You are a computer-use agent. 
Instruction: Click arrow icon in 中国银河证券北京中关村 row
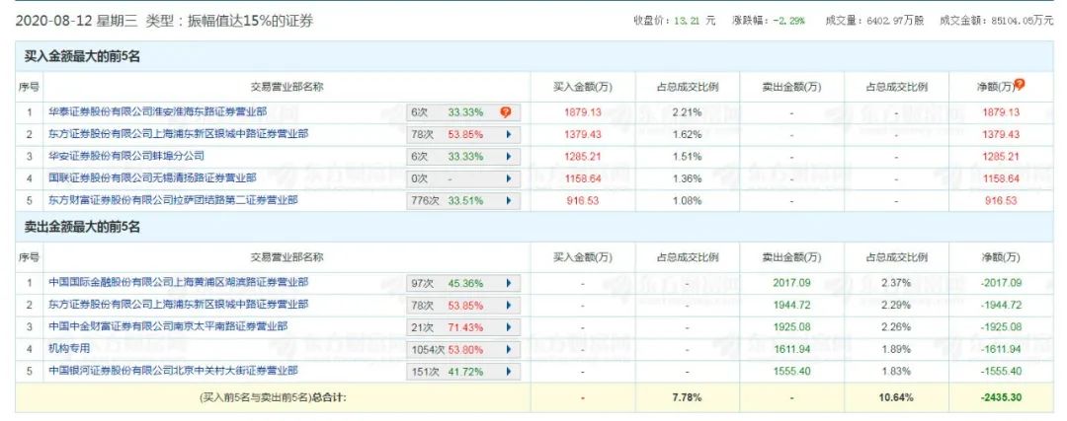(509, 371)
